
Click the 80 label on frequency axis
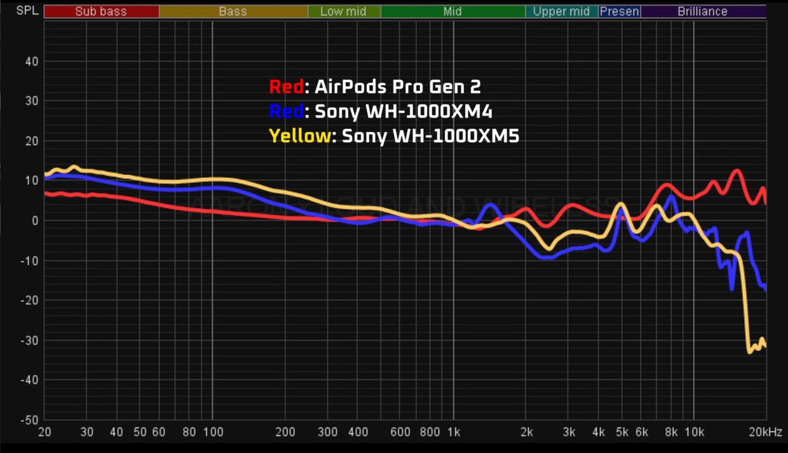[189, 432]
